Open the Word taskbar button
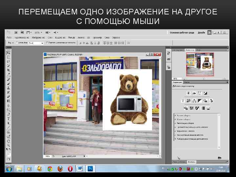The height and width of the screenshot is (177, 236). (x=80, y=169)
